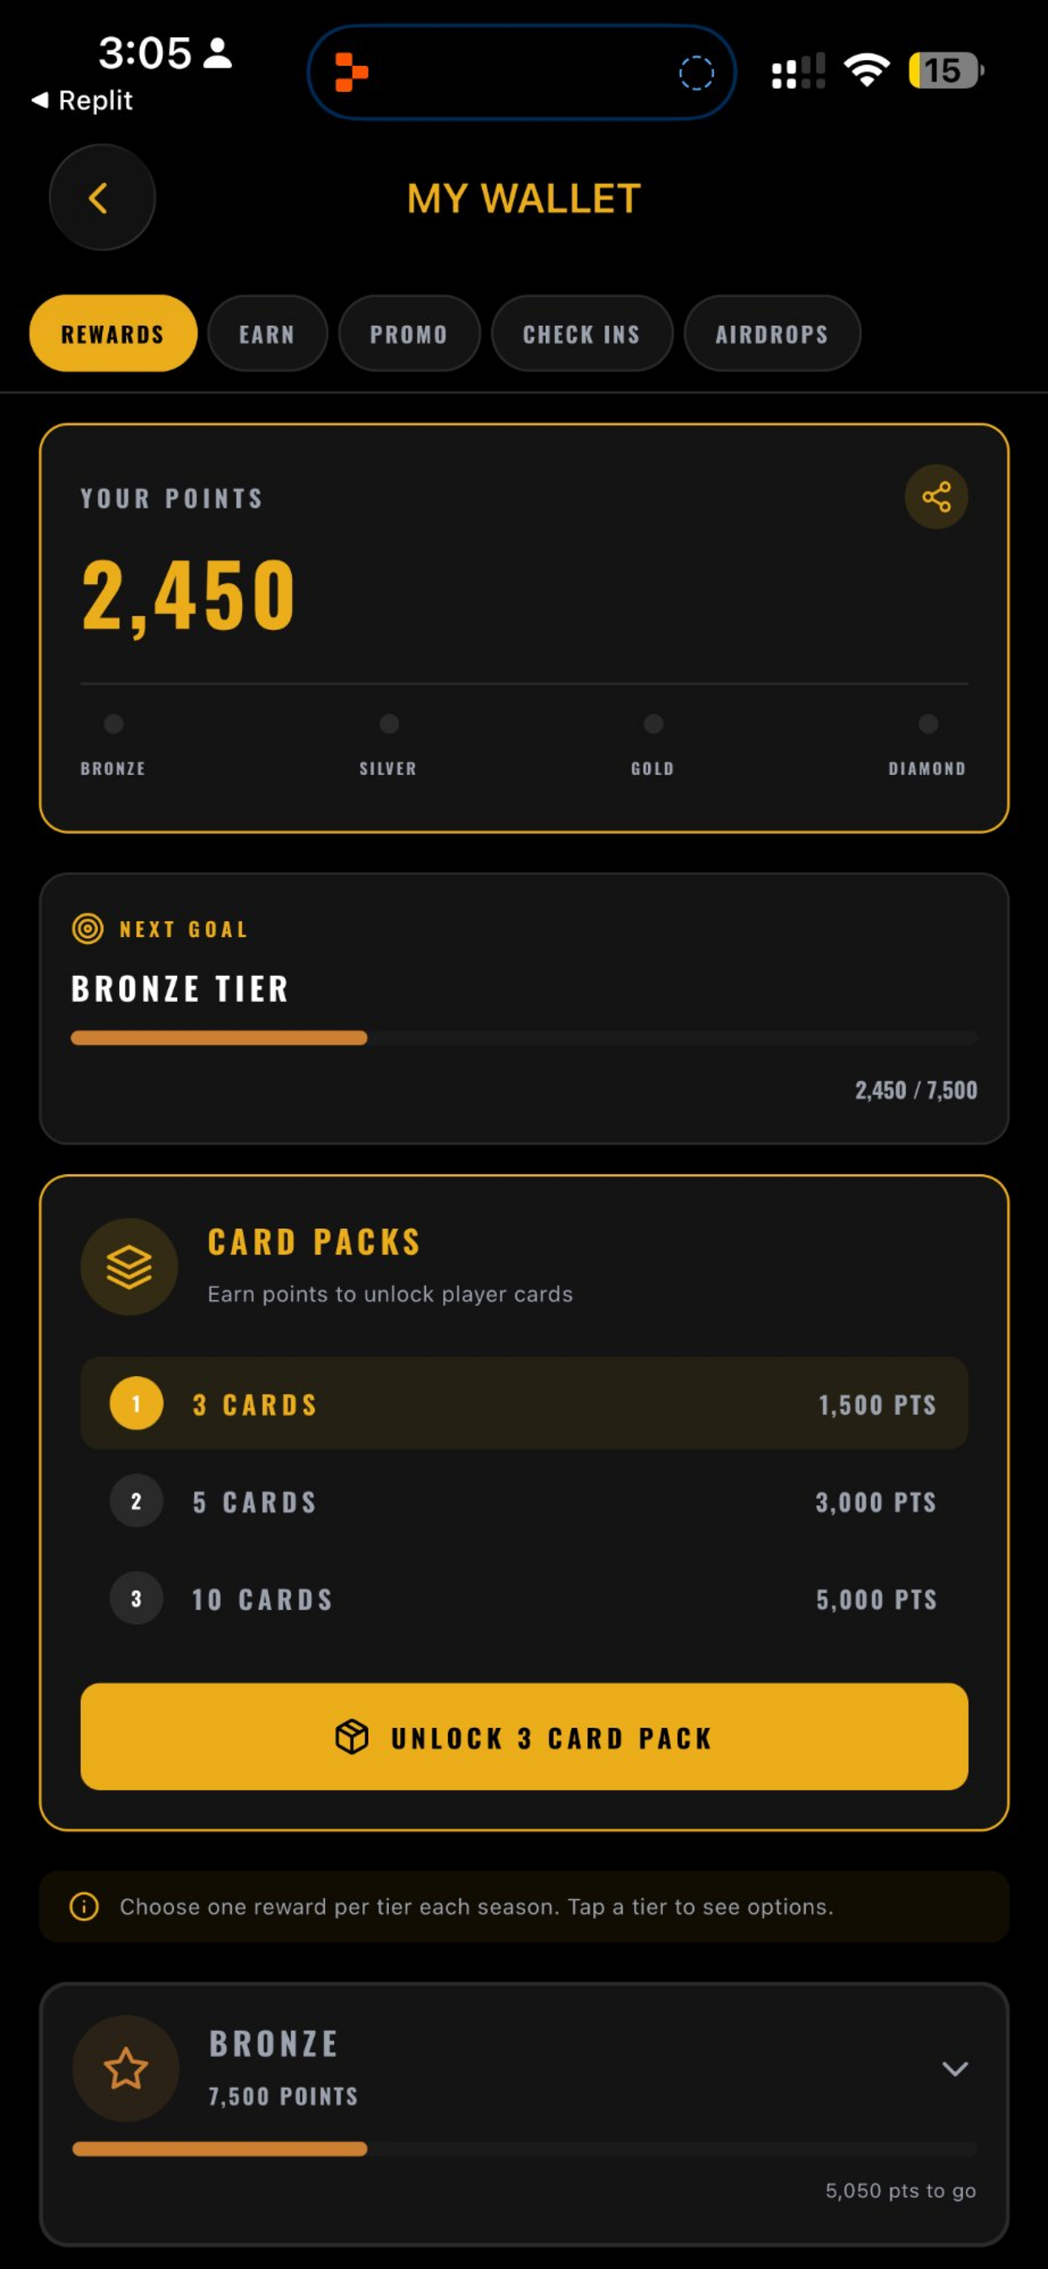The width and height of the screenshot is (1048, 2269).
Task: Tap the Next Goal target icon
Action: click(87, 929)
